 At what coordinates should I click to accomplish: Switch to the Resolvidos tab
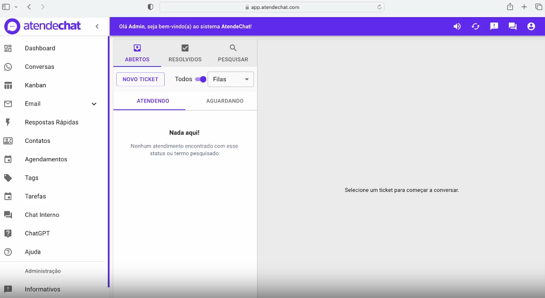pos(185,53)
